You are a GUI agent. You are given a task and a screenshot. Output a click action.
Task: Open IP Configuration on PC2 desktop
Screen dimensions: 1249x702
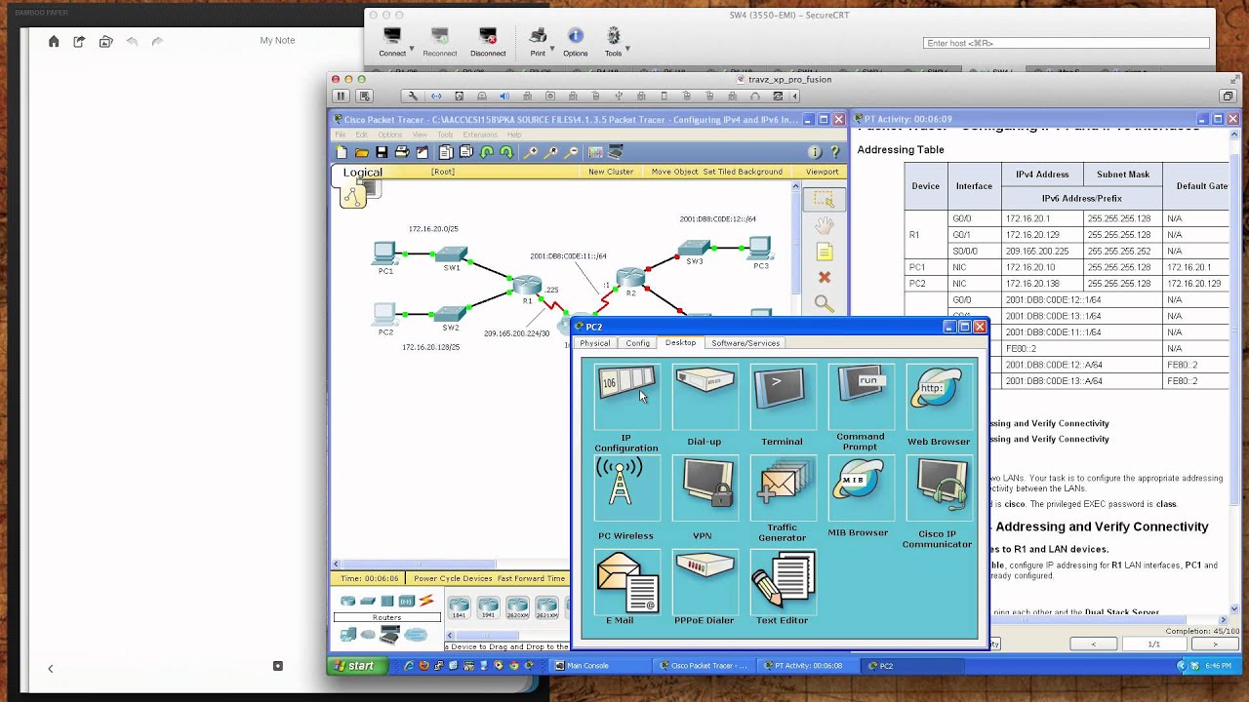coord(626,397)
